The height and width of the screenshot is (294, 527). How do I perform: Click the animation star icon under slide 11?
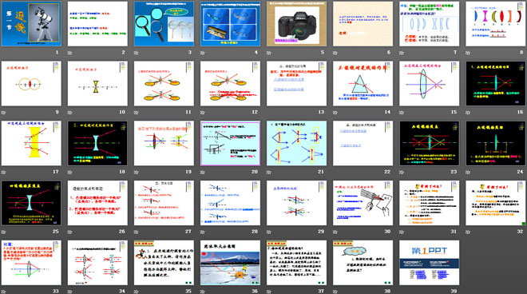pyautogui.click(x=137, y=113)
